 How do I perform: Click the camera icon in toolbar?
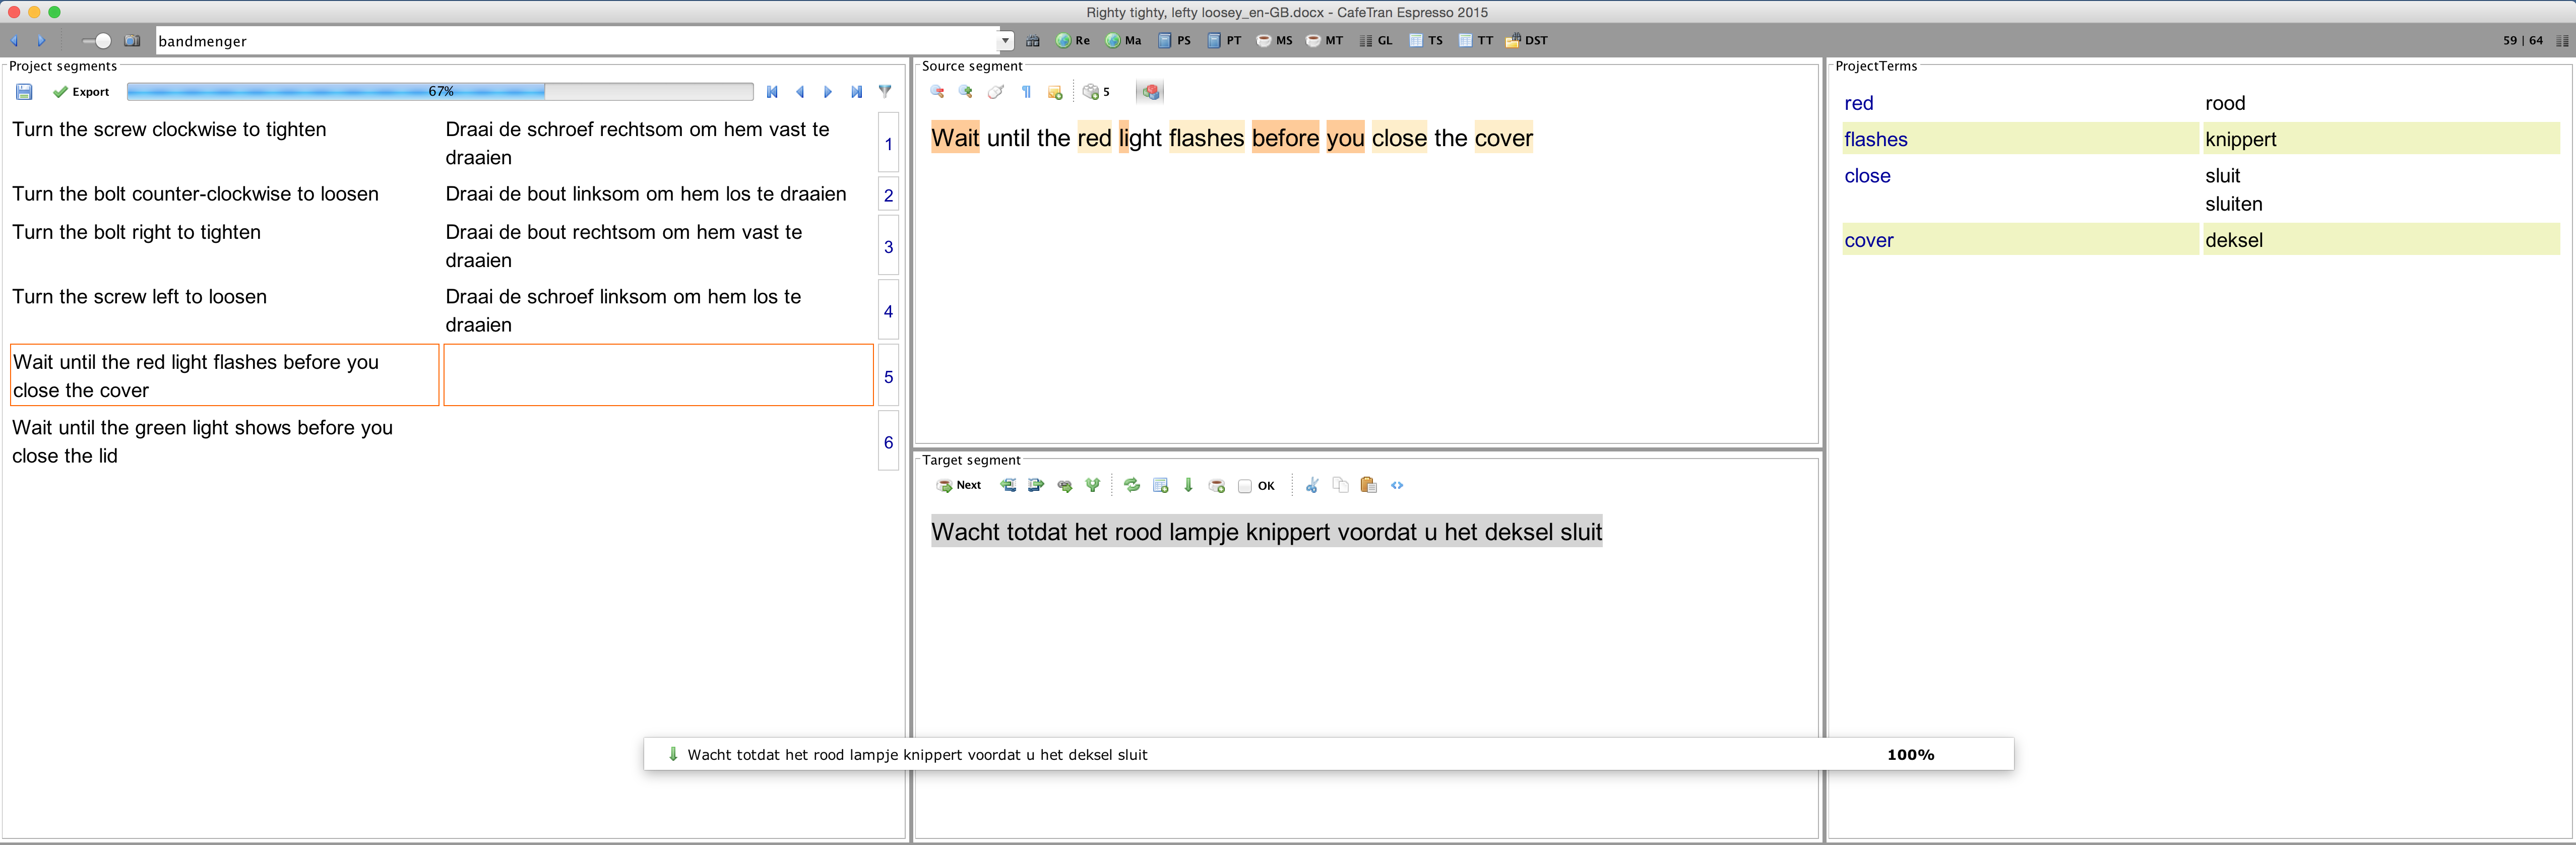132,41
